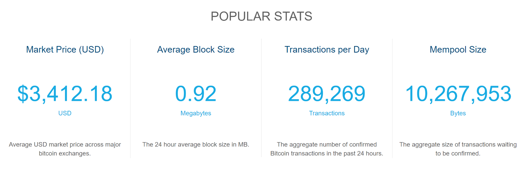Image resolution: width=530 pixels, height=170 pixels.
Task: Select the Transactions per Day title
Action: click(x=327, y=50)
